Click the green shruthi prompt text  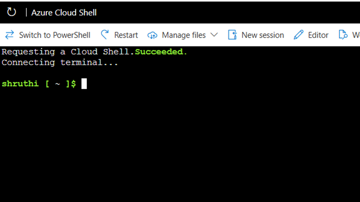20,84
